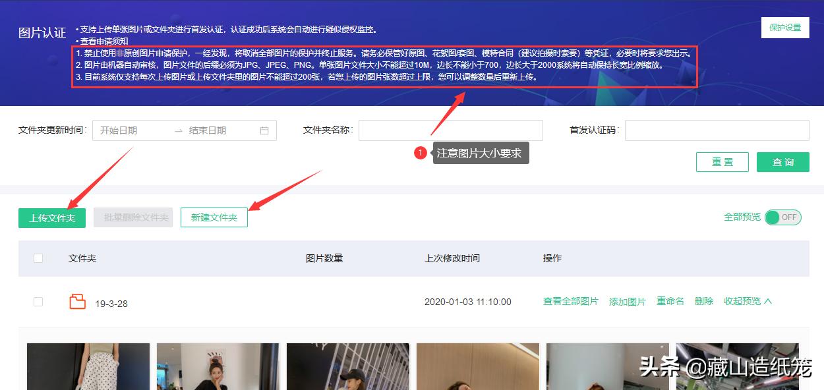Screen dimensions: 824x390
Task: Click the orange folder icon beside 19-3-28
Action: tap(78, 302)
